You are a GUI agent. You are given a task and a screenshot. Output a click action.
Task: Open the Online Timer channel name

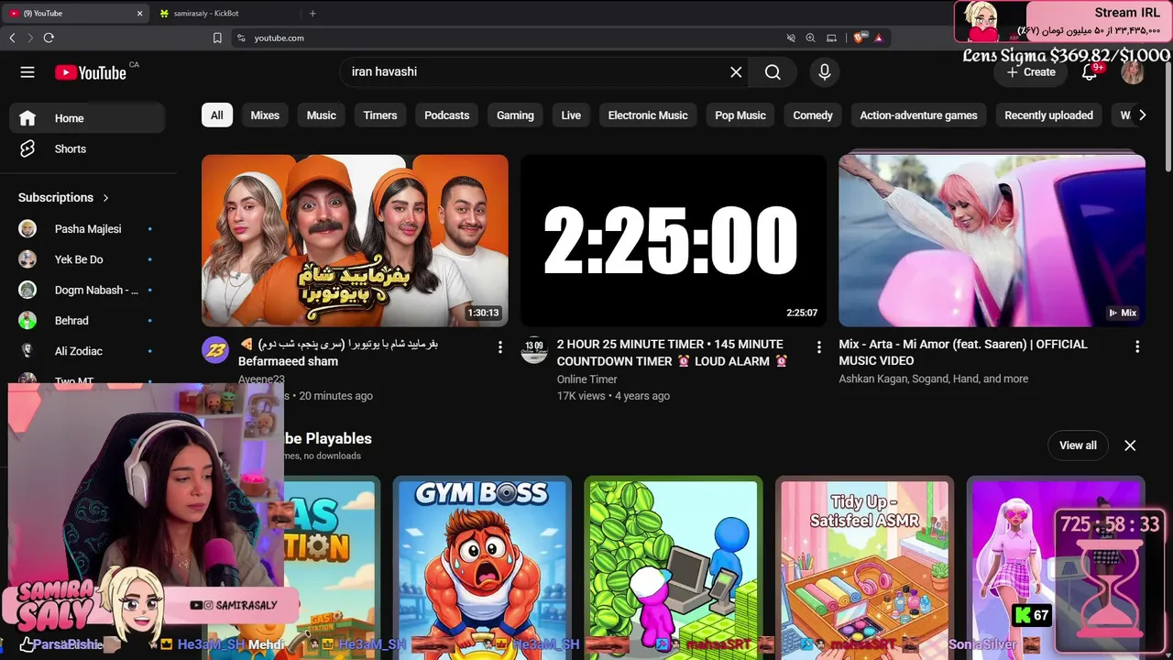point(586,379)
